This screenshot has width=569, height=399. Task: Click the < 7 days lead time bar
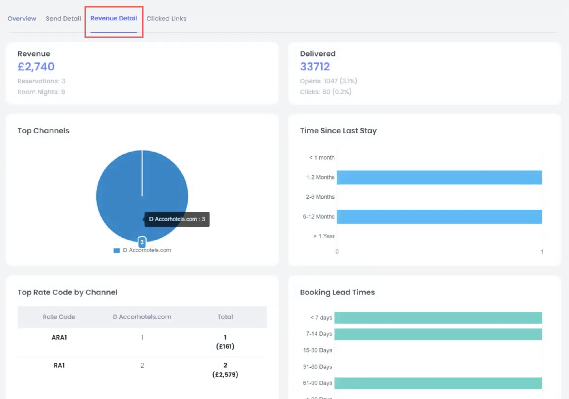point(438,318)
